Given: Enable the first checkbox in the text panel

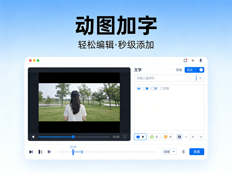Looking at the screenshot, I should pos(139,88).
